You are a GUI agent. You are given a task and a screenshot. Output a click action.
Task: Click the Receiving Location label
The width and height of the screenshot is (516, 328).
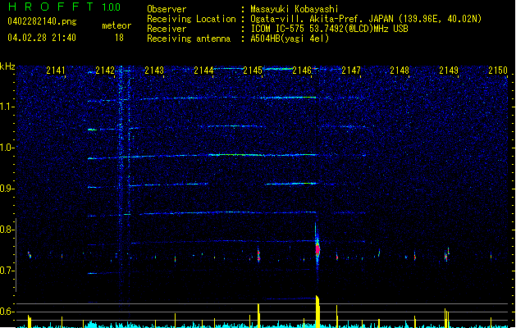[191, 19]
